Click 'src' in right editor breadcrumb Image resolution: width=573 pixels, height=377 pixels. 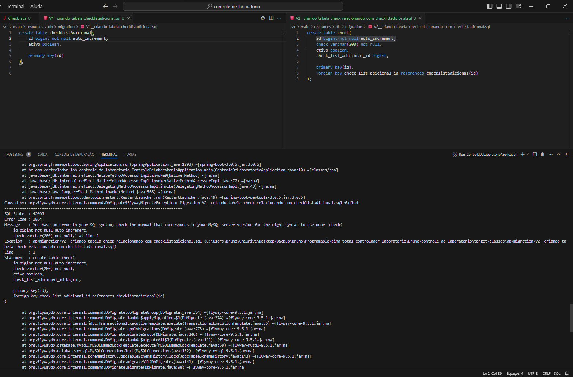click(x=293, y=27)
